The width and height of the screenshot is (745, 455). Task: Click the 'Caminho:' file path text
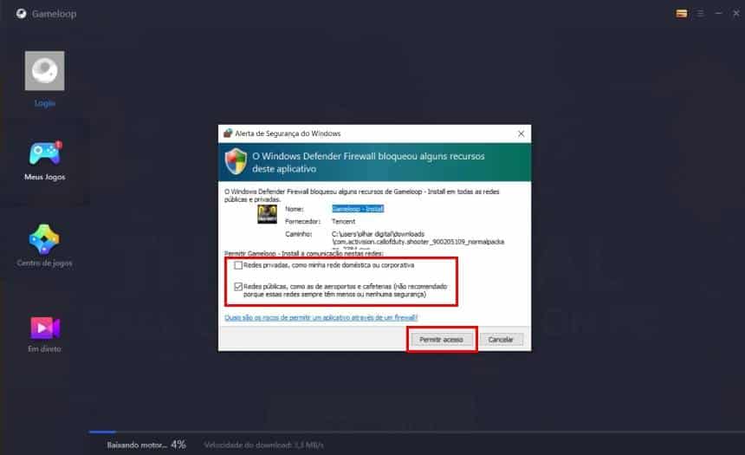tap(418, 242)
